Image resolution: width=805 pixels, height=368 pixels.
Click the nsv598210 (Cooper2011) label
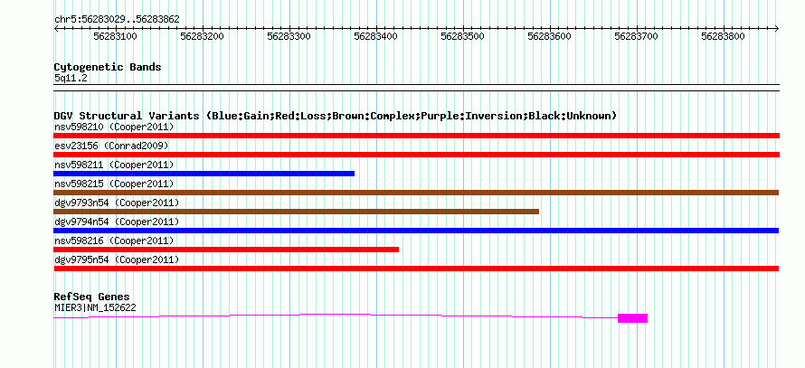click(x=114, y=127)
